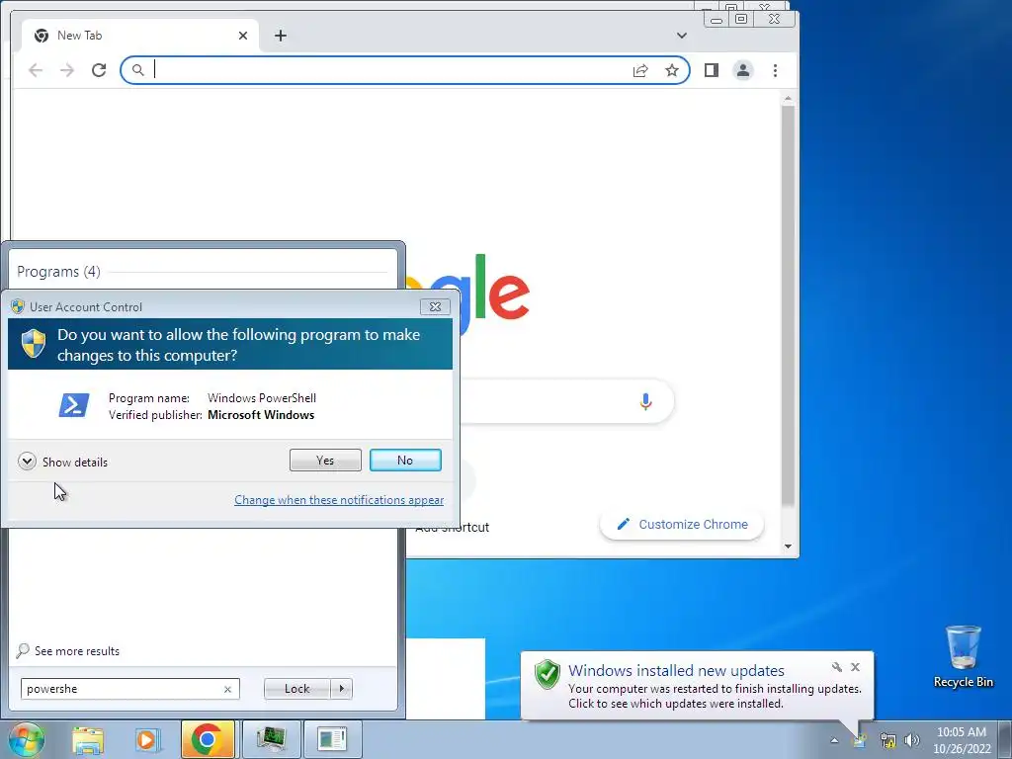Click the Chrome taskbar icon
Image resolution: width=1012 pixels, height=759 pixels.
(208, 739)
